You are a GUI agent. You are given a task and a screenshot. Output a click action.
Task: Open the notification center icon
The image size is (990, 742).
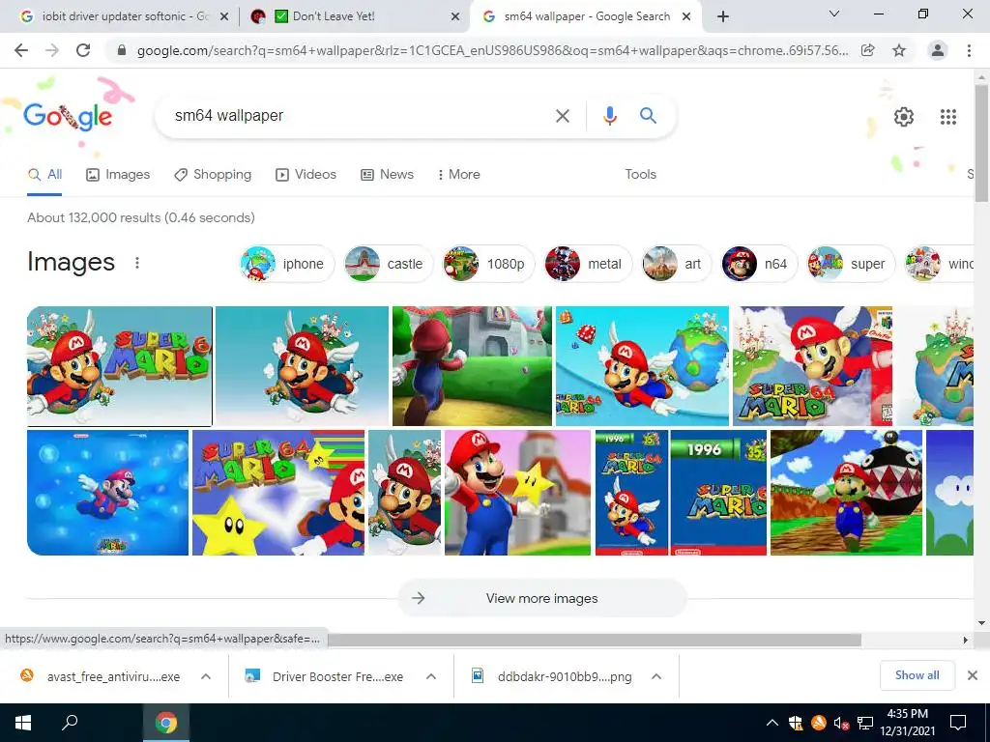(x=958, y=723)
